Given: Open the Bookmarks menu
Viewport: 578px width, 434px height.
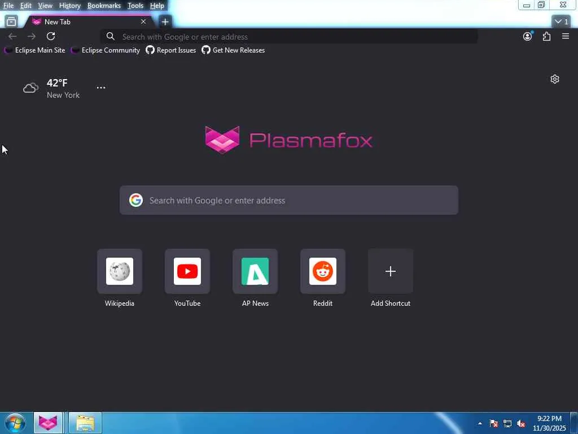Looking at the screenshot, I should click(104, 6).
